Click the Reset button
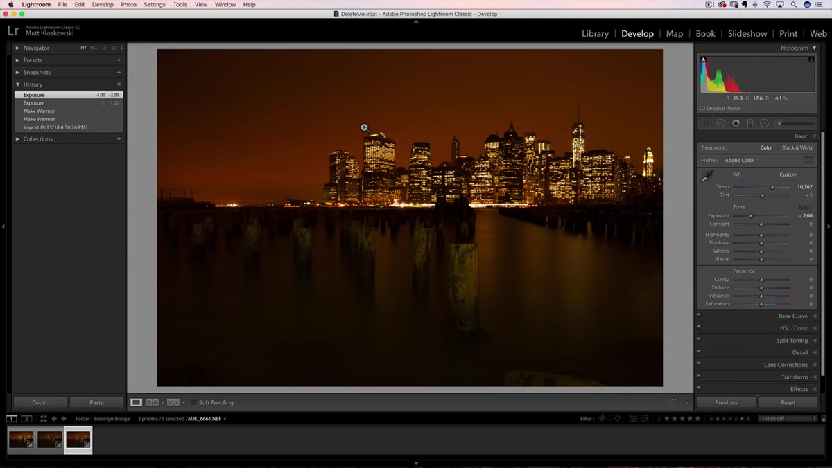This screenshot has height=468, width=832. point(788,402)
